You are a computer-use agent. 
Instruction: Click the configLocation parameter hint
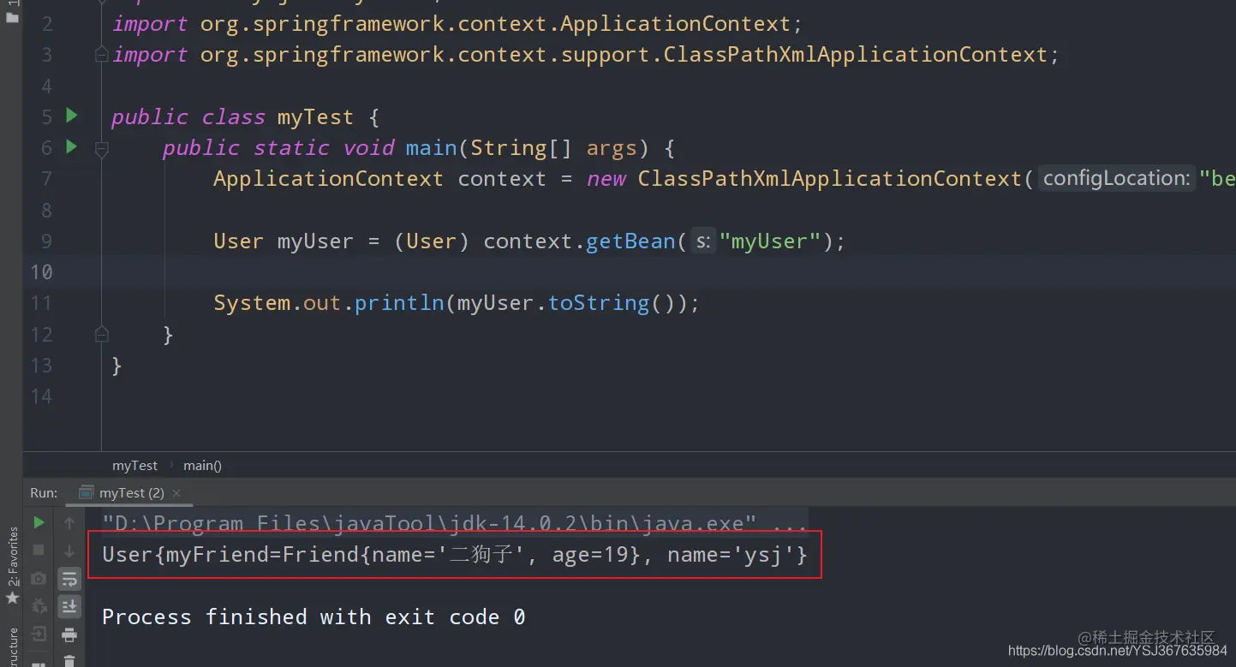click(1116, 178)
